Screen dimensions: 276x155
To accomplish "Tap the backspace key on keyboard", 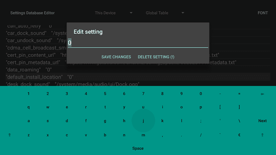I will click(262, 94).
